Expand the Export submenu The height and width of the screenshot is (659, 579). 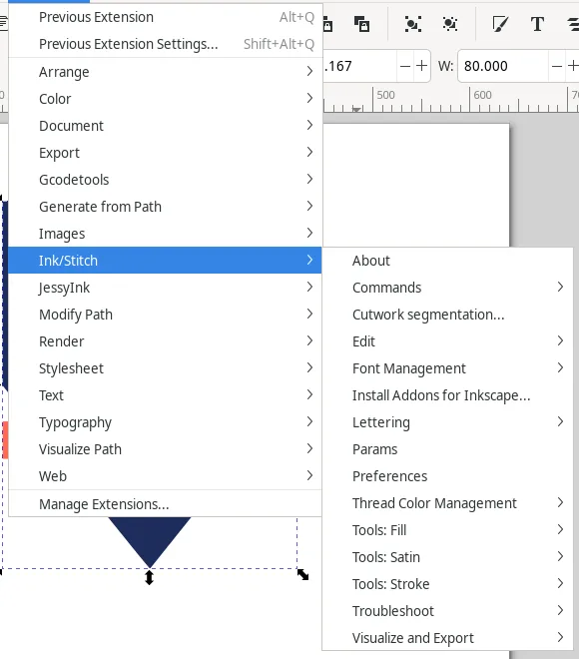click(x=165, y=153)
